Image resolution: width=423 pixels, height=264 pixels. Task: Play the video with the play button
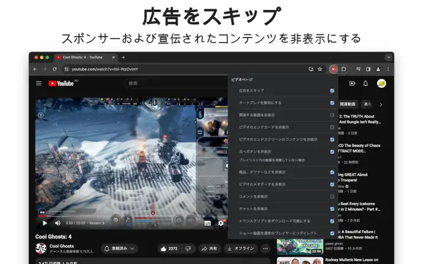pos(45,223)
